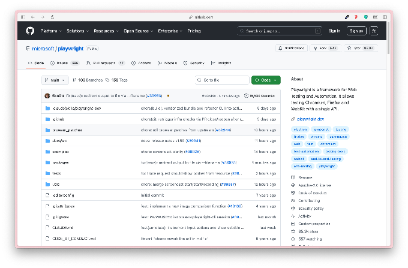Open the main branch selector dropdown
The width and height of the screenshot is (408, 268).
point(55,80)
